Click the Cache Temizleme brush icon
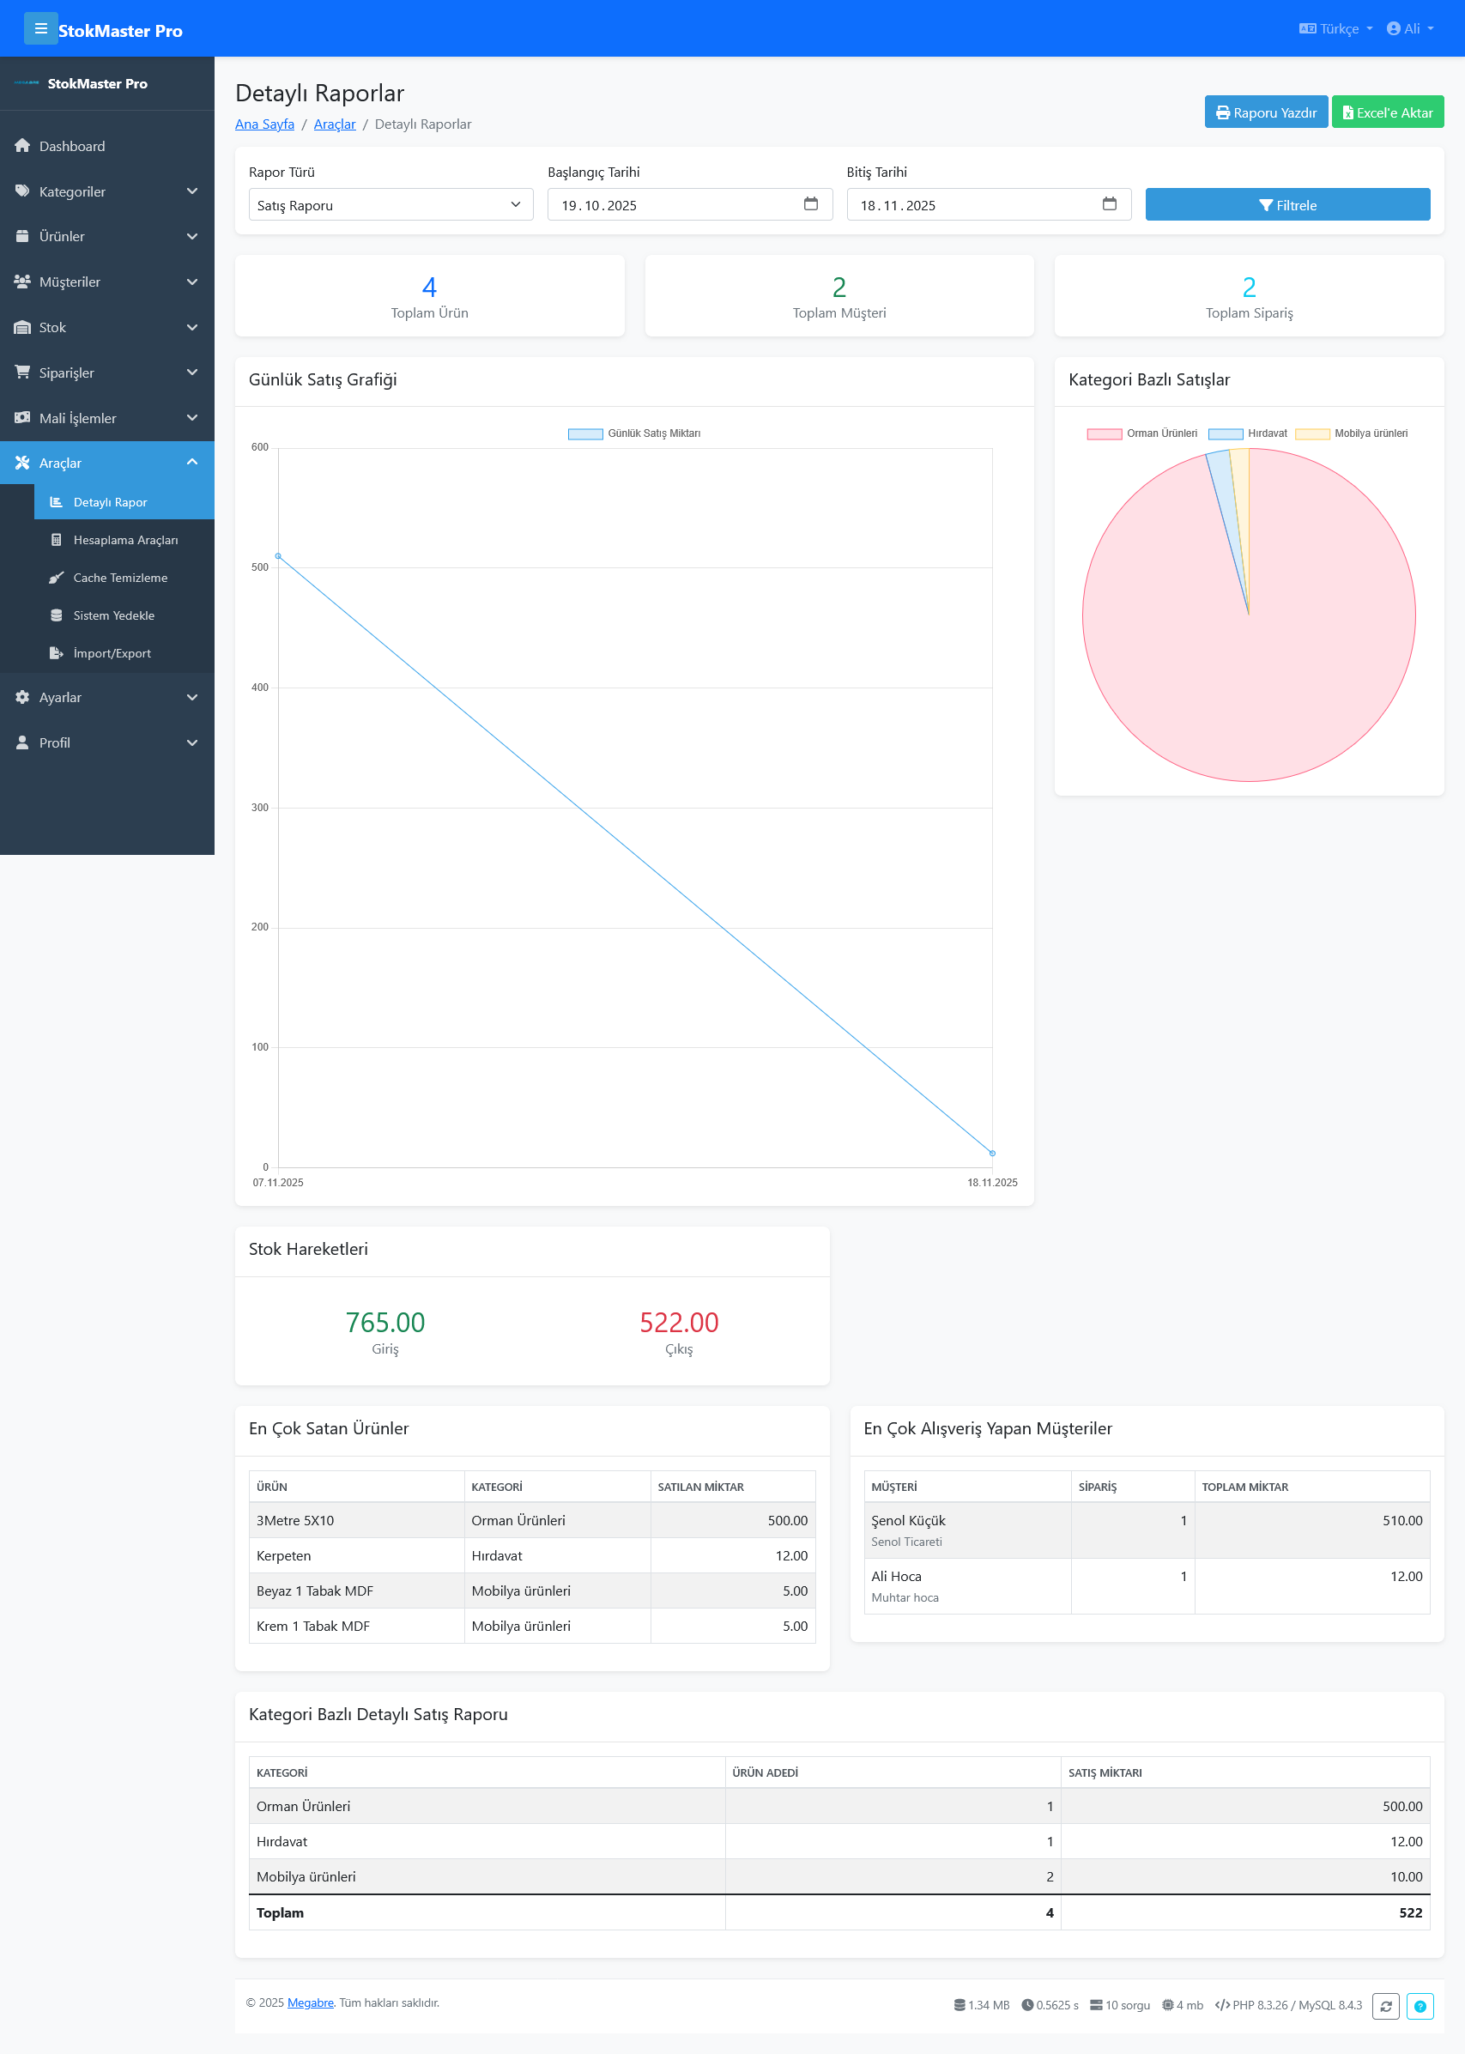Screen dimensions: 1465x2054 57,578
